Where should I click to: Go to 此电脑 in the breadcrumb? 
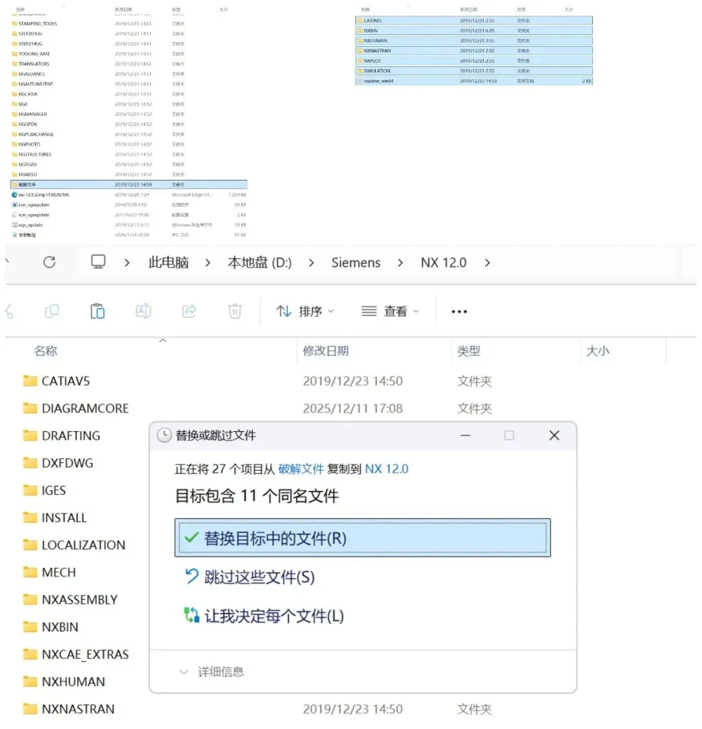pyautogui.click(x=168, y=263)
